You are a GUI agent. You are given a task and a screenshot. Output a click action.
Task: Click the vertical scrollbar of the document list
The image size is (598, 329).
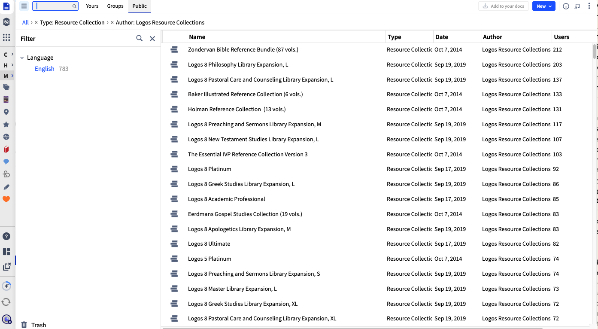[595, 52]
